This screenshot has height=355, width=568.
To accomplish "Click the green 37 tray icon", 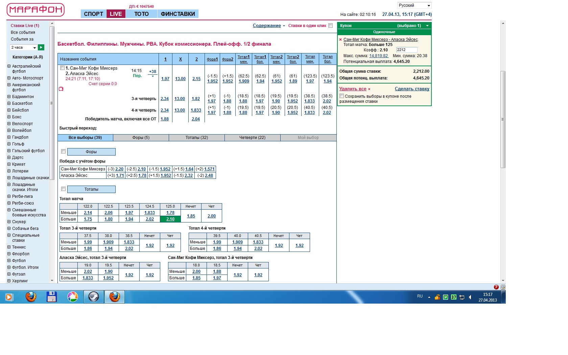I will (454, 297).
